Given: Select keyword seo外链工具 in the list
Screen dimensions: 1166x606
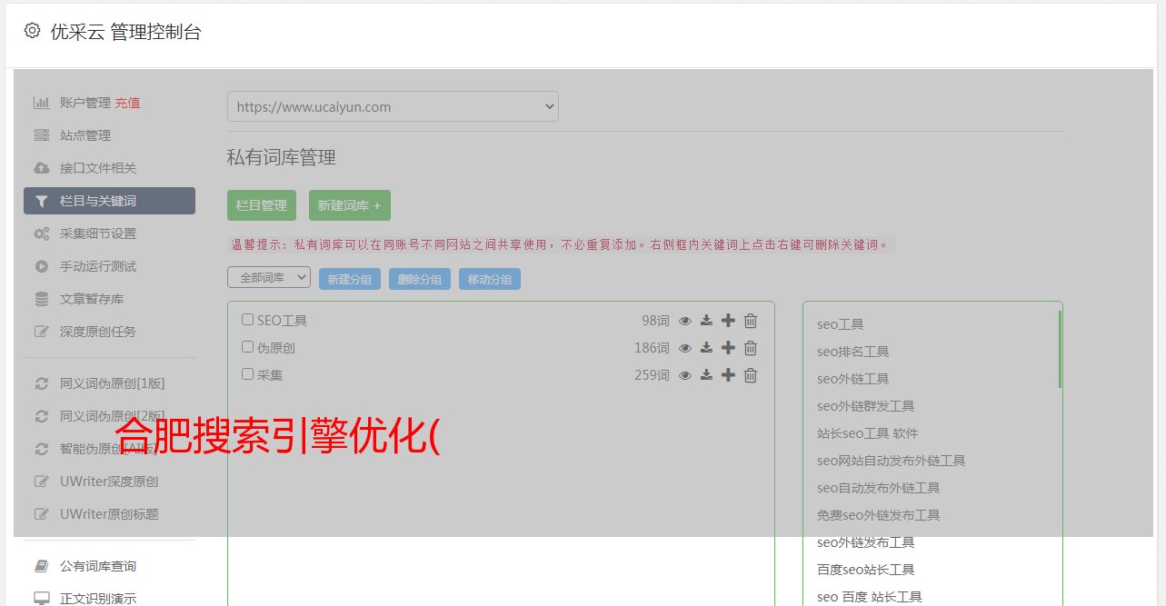Looking at the screenshot, I should (x=852, y=379).
